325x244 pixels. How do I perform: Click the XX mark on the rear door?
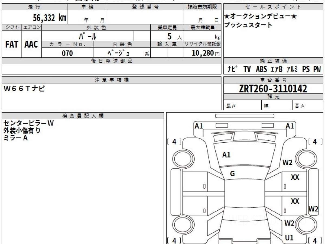pyautogui.click(x=295, y=201)
